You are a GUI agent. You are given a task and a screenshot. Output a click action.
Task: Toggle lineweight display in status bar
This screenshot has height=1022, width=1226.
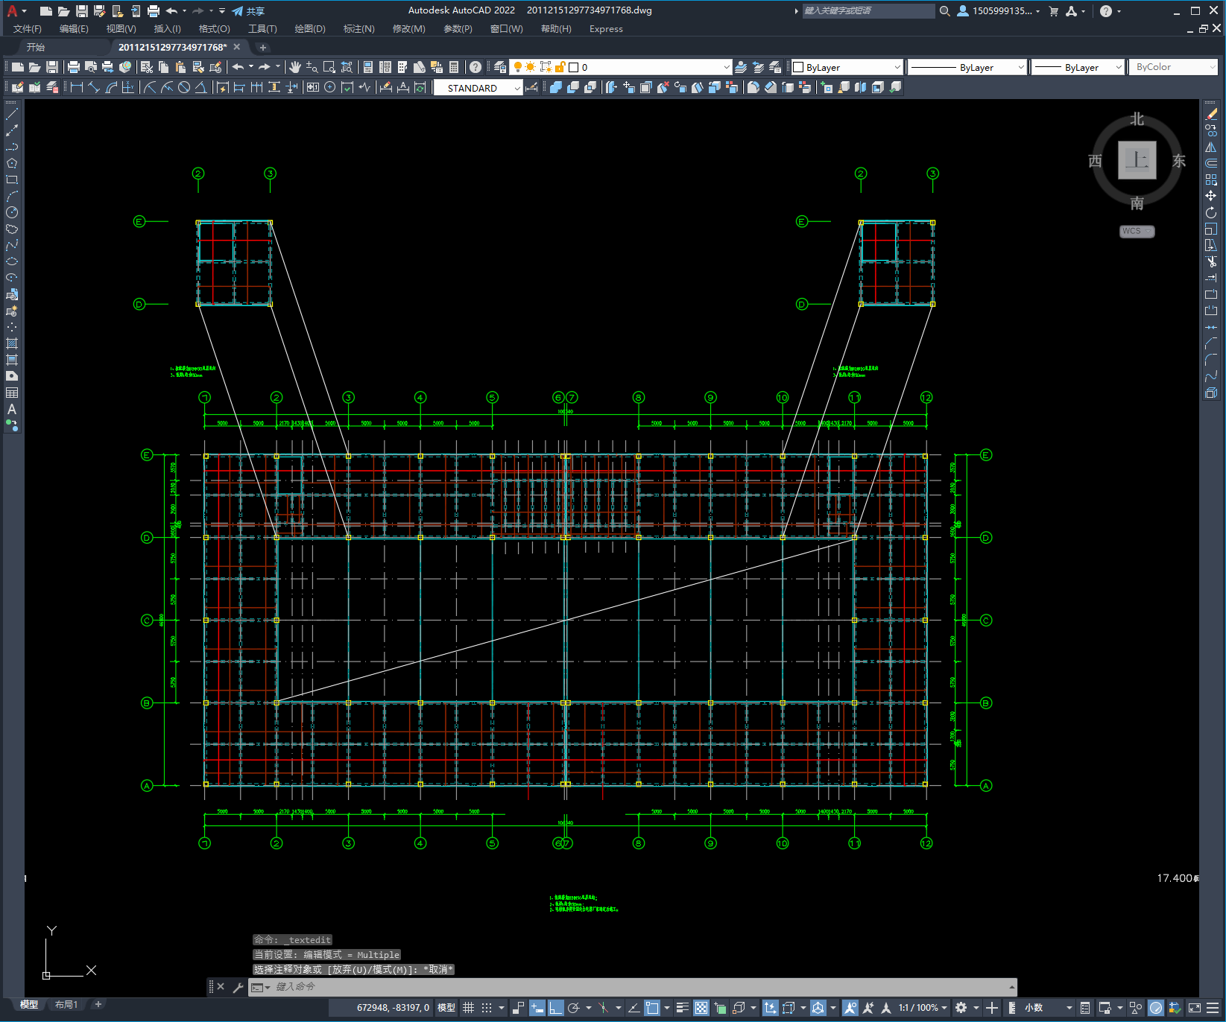point(682,1008)
